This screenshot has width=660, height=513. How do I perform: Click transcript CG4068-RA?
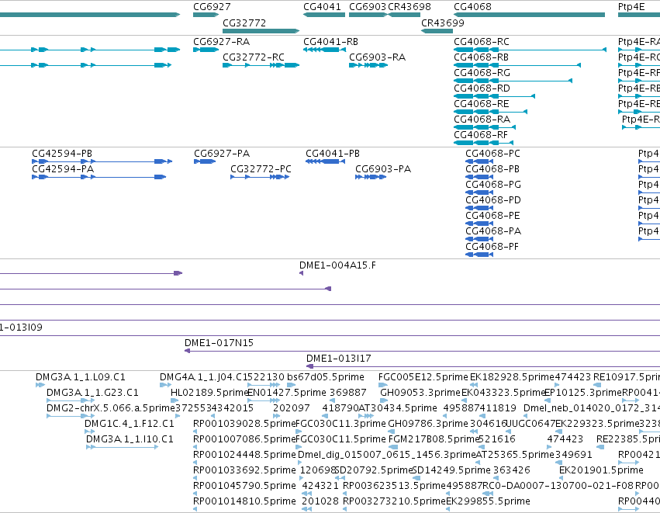[485, 127]
